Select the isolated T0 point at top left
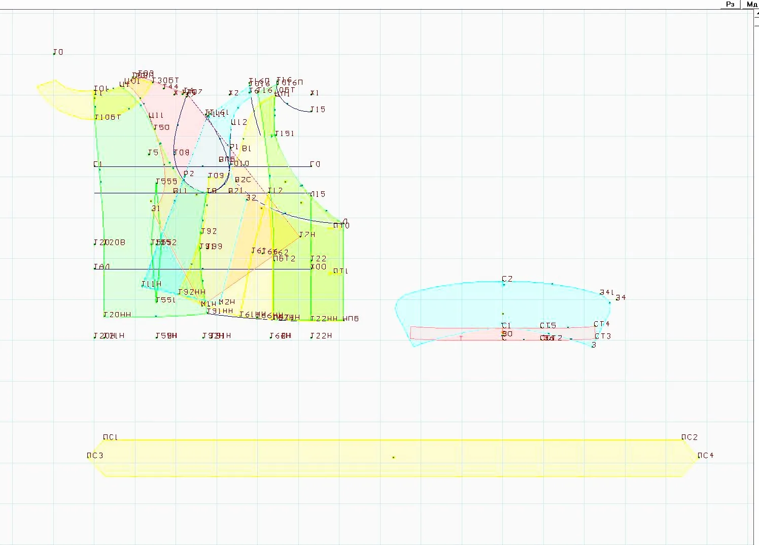The height and width of the screenshot is (545, 759). 58,52
